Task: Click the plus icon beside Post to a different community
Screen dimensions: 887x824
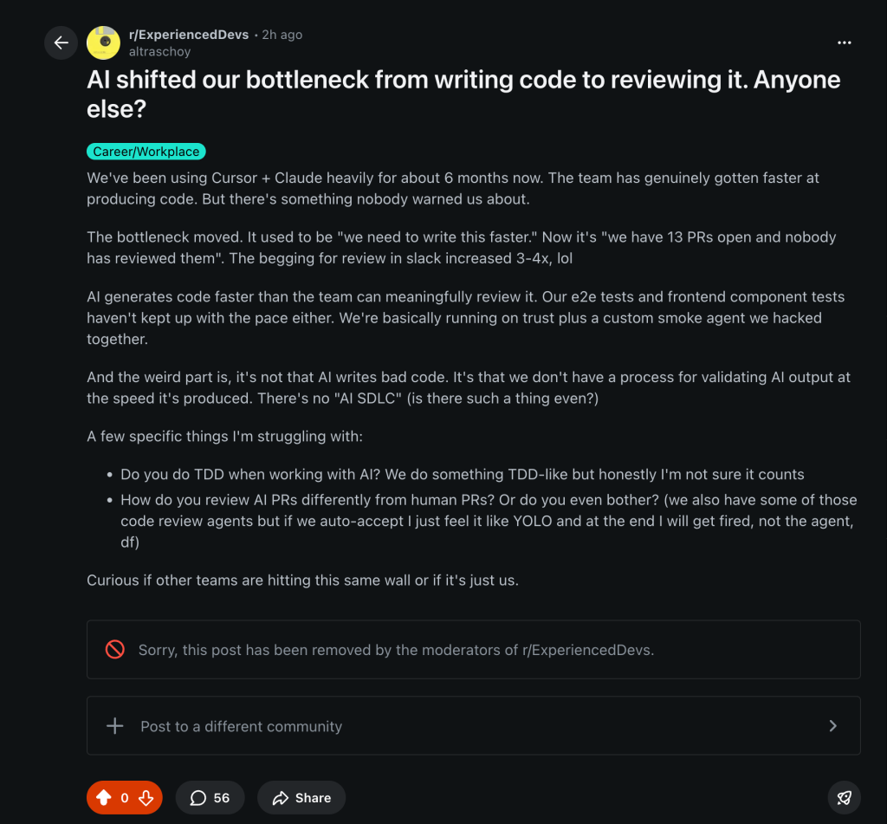Action: point(114,726)
